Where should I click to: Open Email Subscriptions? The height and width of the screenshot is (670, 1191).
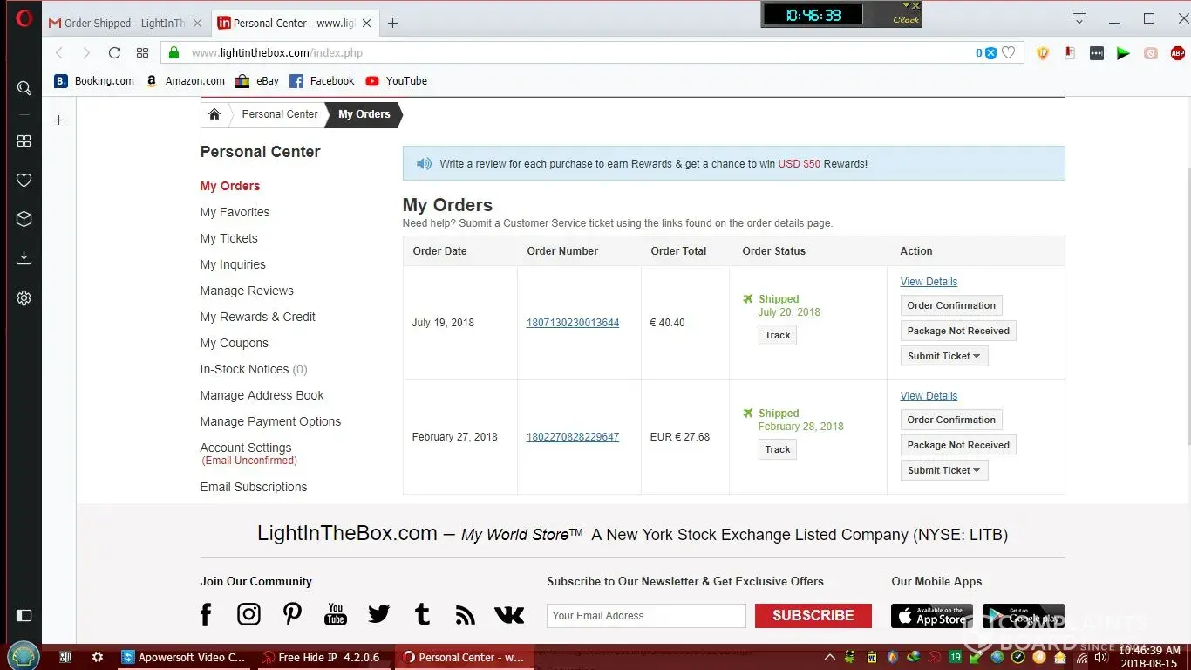(254, 487)
